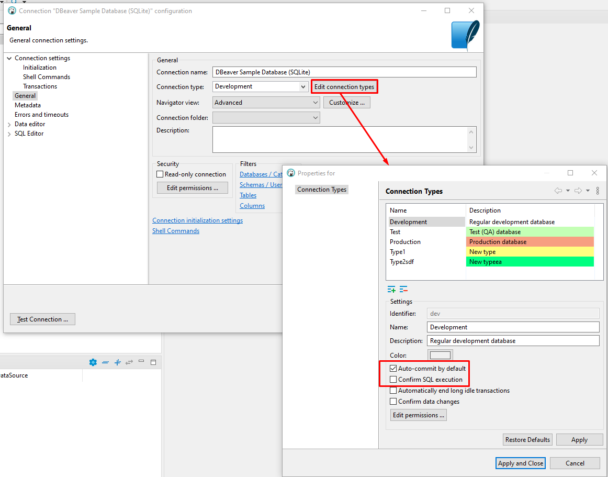Click the Edit connection types button
This screenshot has height=477, width=608.
coord(344,87)
